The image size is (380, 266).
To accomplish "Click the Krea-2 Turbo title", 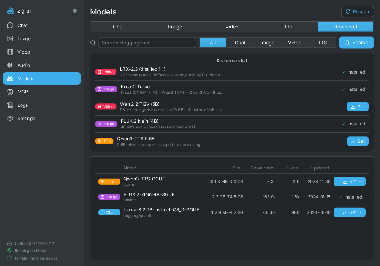I will [135, 87].
